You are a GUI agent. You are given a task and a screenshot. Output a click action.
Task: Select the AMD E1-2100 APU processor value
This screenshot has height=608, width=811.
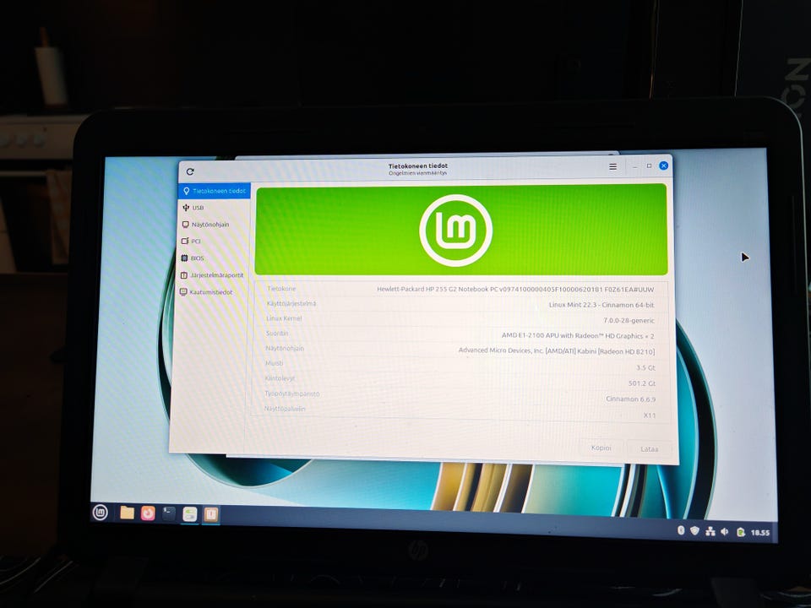click(578, 335)
